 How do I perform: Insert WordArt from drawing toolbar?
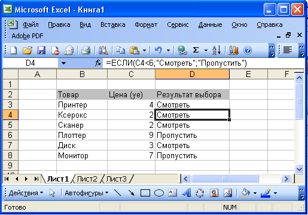click(x=187, y=193)
